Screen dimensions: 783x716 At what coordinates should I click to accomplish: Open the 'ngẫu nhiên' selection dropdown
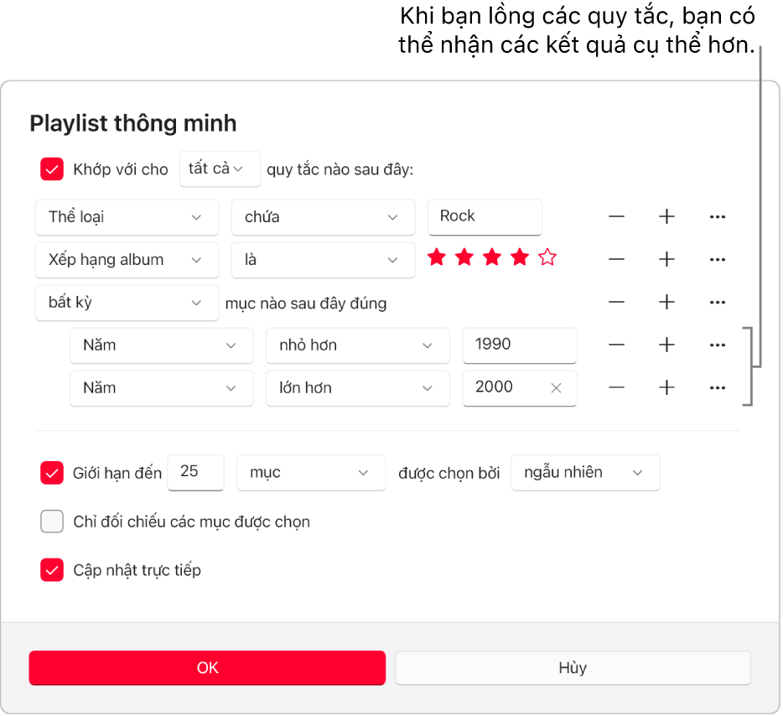click(x=584, y=473)
